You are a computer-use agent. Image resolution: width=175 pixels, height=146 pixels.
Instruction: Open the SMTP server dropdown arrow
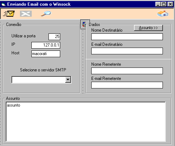(68, 80)
